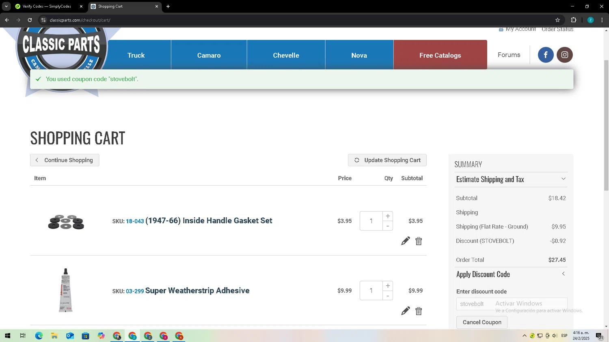Open the Windows notification center
Image resolution: width=609 pixels, height=342 pixels.
point(599,336)
